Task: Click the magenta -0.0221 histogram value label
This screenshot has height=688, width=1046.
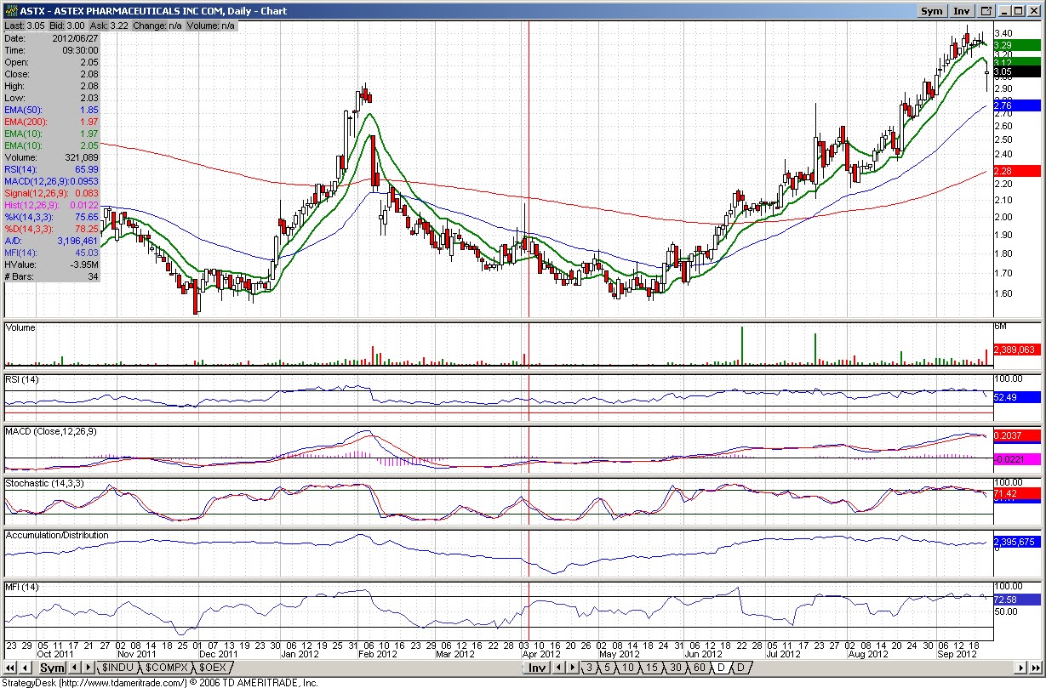Action: 1016,459
